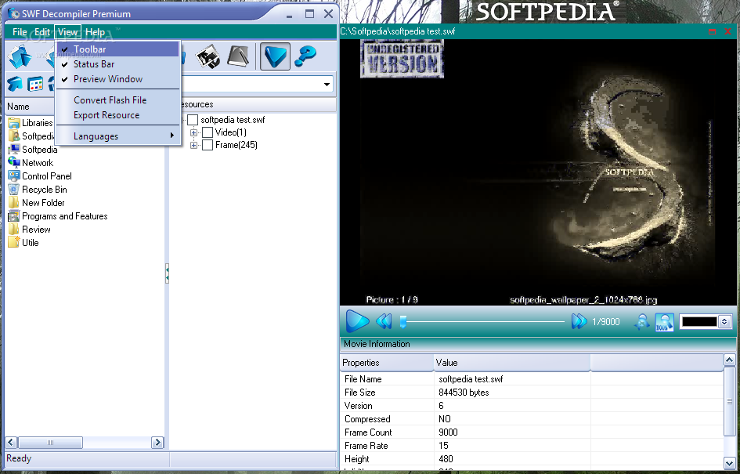Image resolution: width=740 pixels, height=474 pixels.
Task: Toggle Toolbar checked menu item
Action: (x=117, y=49)
